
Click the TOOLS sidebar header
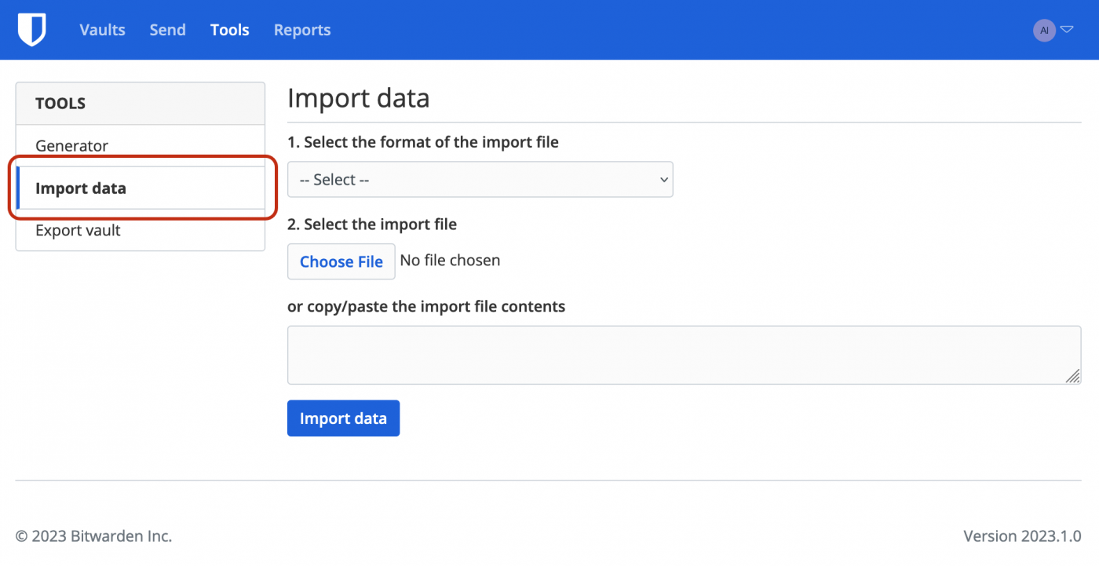click(60, 104)
